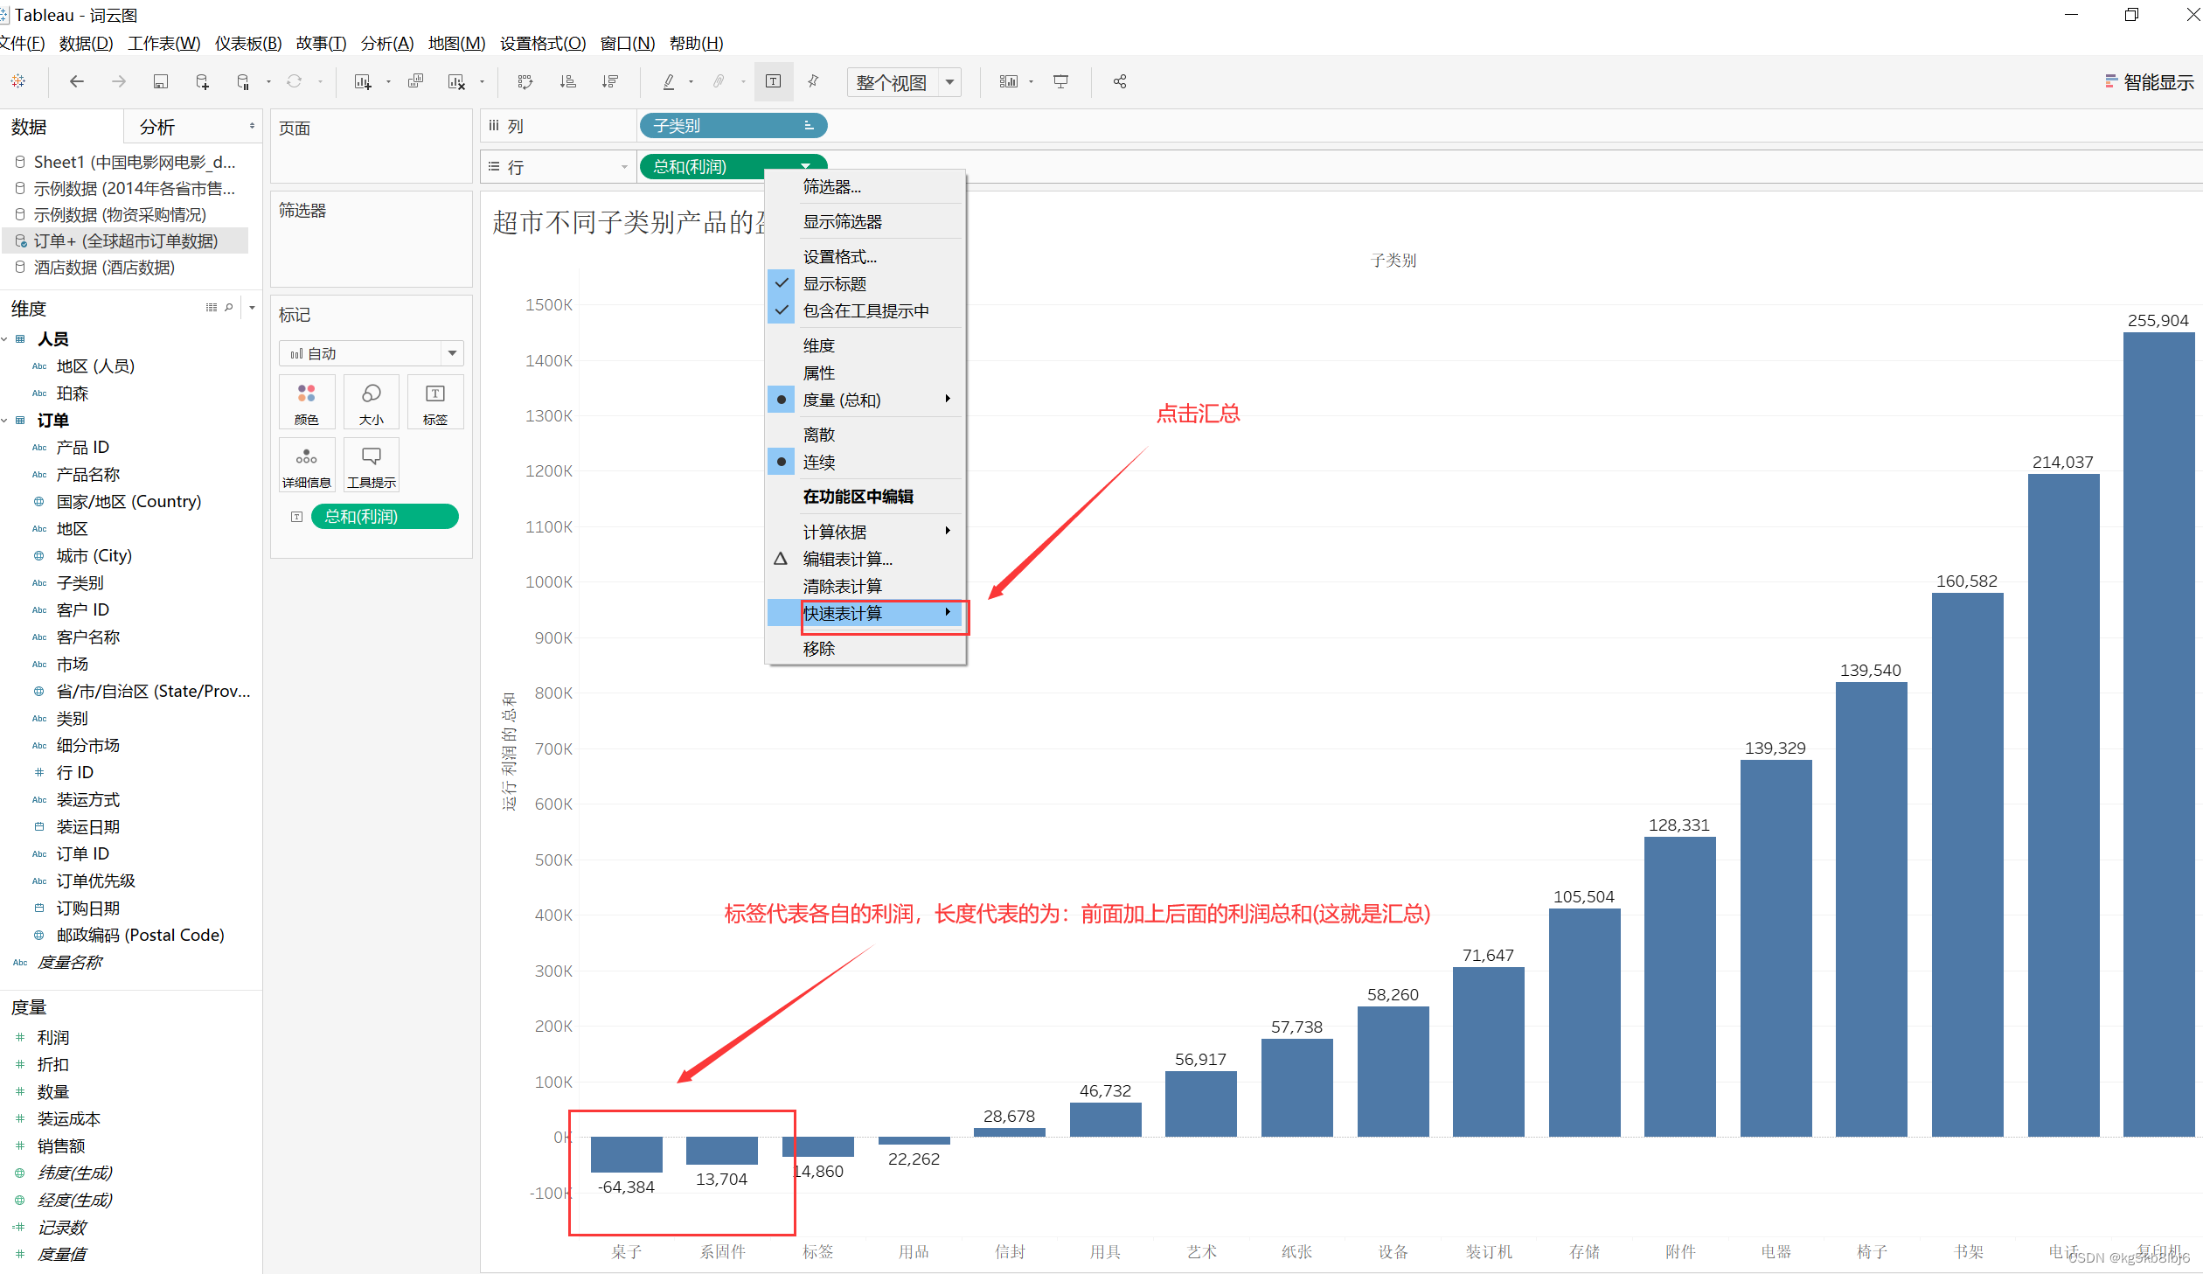Open the 智能显示 (Show Me) panel
This screenshot has width=2203, height=1274.
click(2150, 82)
